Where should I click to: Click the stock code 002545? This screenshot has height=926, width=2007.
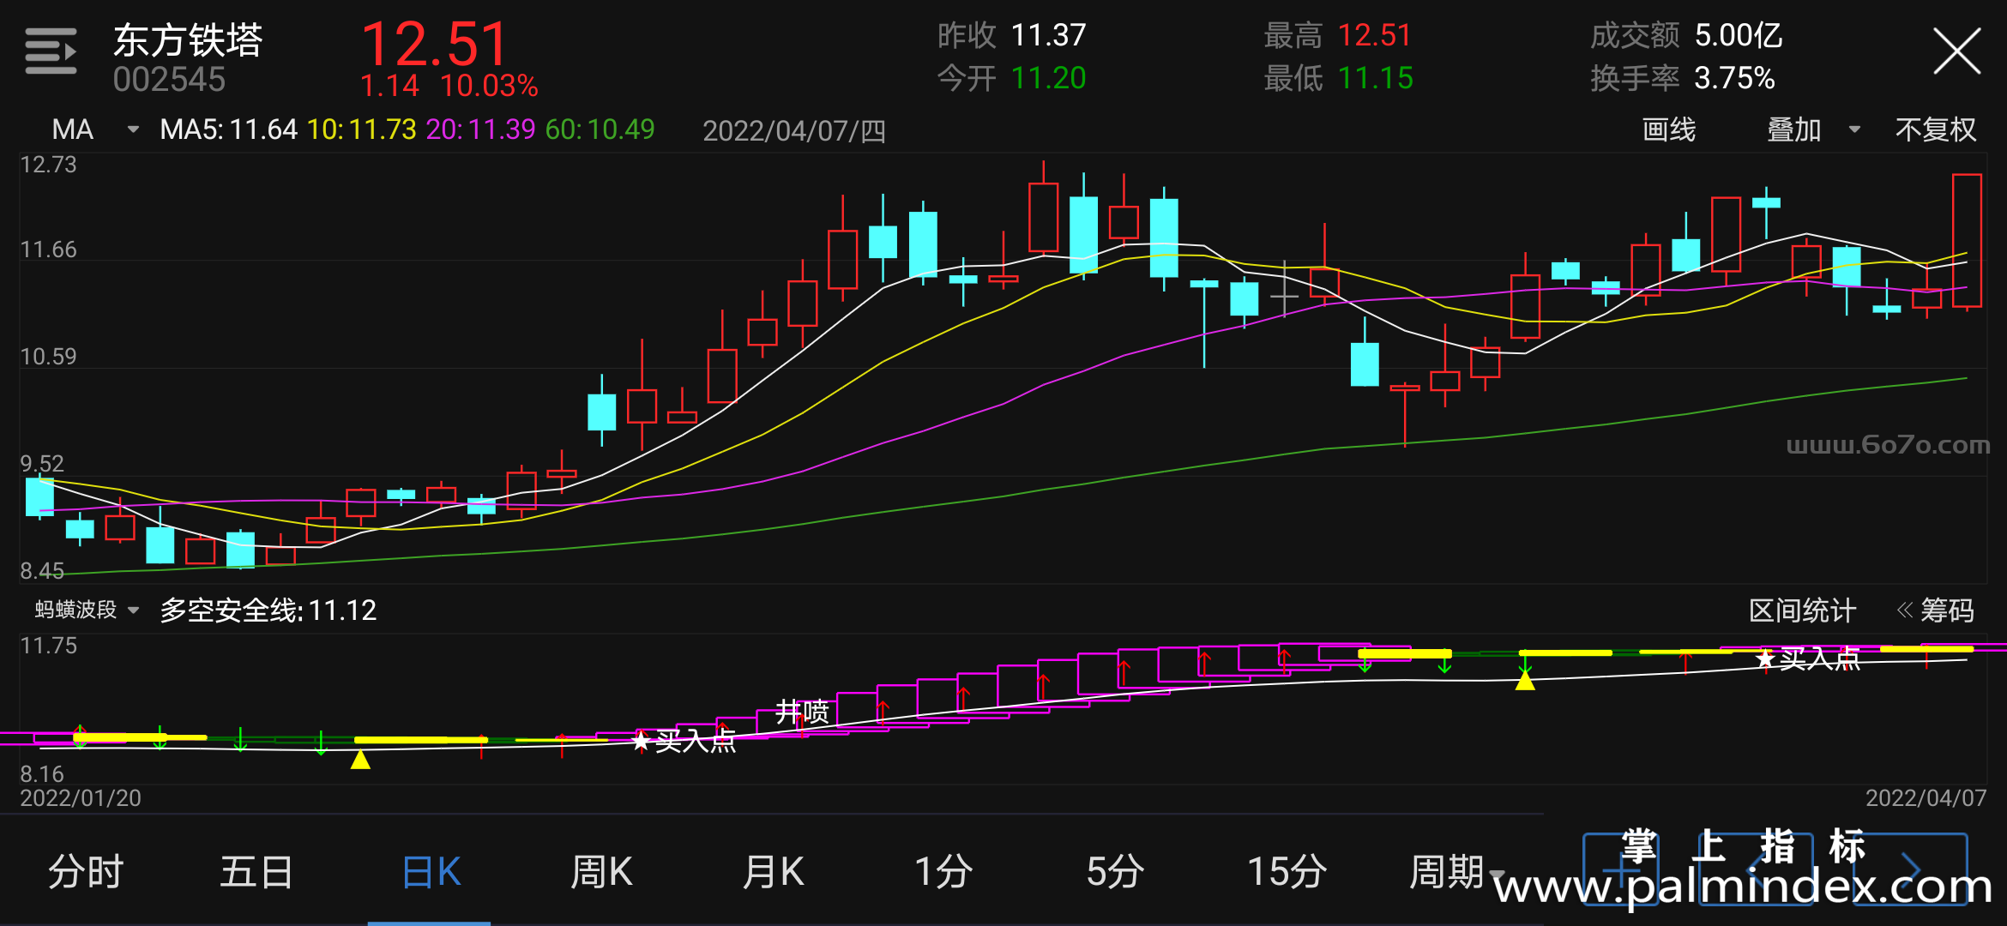(169, 80)
